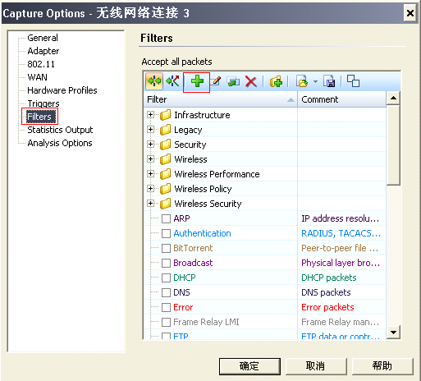Expand the Infrastructure filter folder
Screen dimensions: 421x381
(x=150, y=115)
